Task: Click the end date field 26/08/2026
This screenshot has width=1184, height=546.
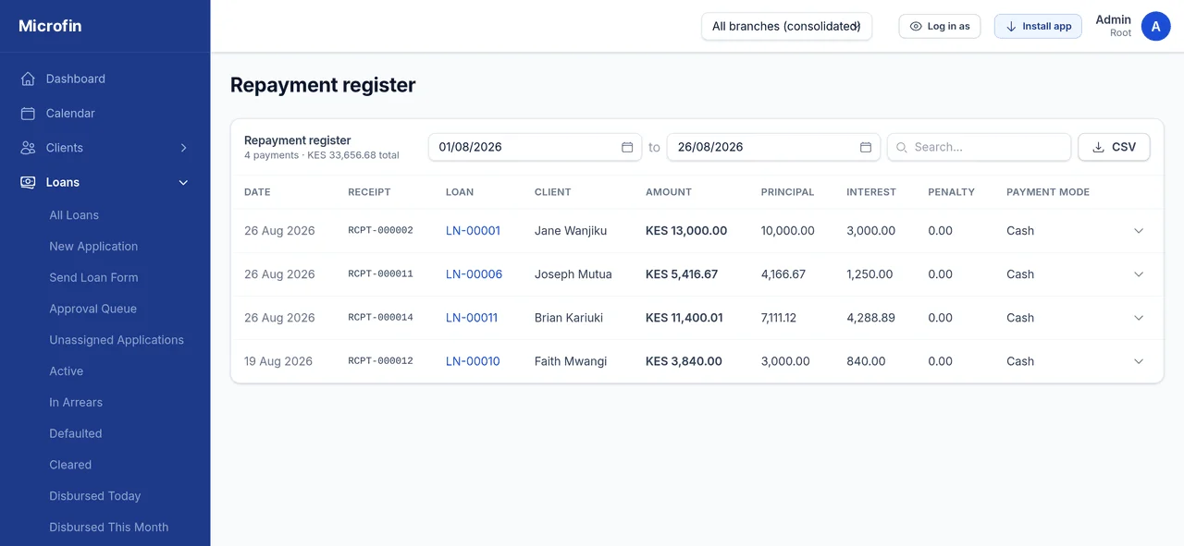Action: (773, 147)
